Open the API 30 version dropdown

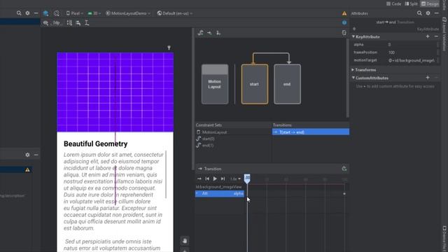(94, 13)
